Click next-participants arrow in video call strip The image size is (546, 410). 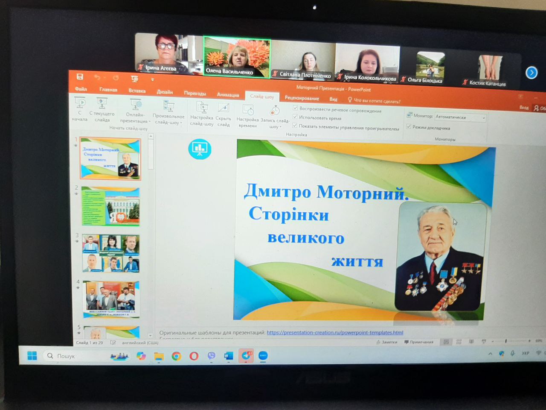(531, 73)
